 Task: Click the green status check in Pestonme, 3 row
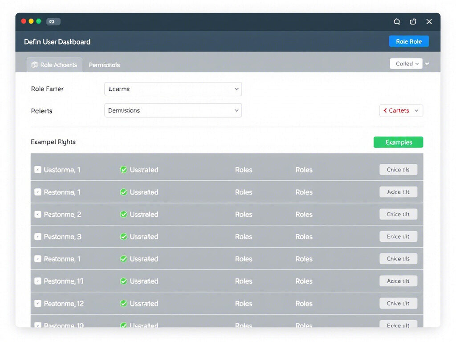[124, 236]
